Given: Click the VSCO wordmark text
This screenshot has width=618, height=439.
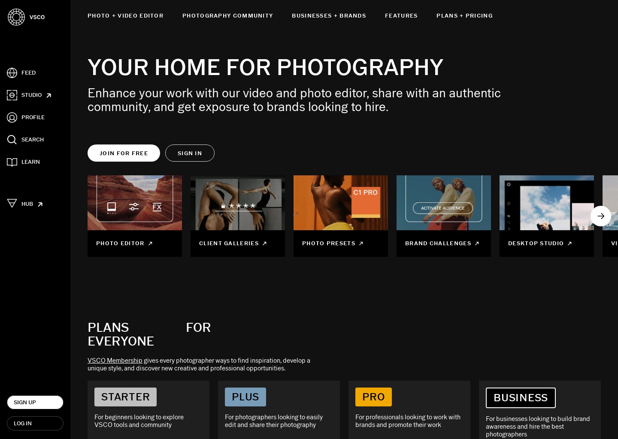Looking at the screenshot, I should pos(37,17).
